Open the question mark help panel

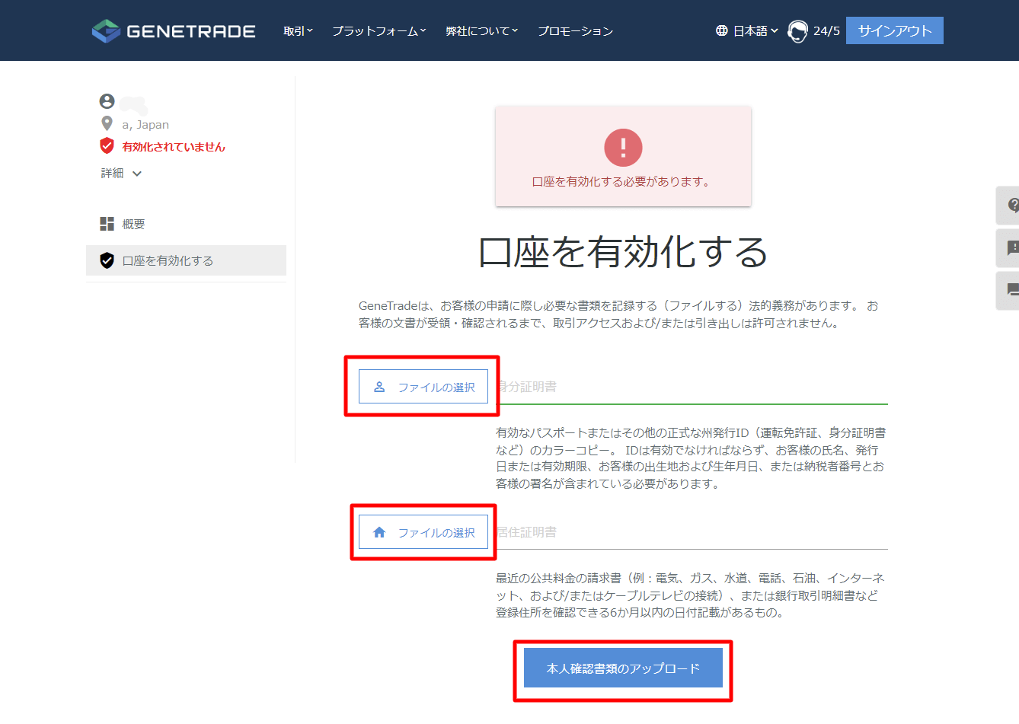pos(1013,205)
